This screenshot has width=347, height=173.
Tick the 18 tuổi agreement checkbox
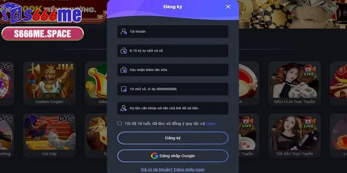pyautogui.click(x=120, y=123)
